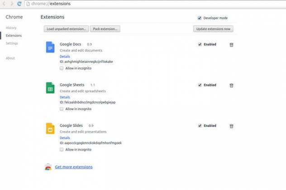The width and height of the screenshot is (286, 190).
Task: Click the Google Sheets extension ID text
Action: [x=87, y=102]
